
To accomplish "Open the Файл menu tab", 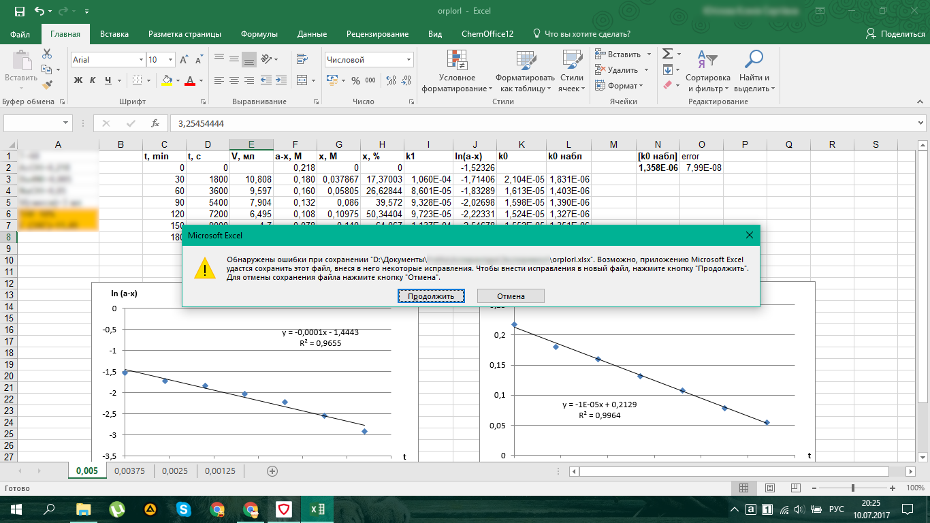I will point(20,33).
